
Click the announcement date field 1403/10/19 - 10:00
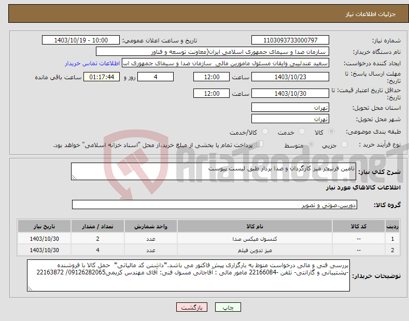point(81,40)
